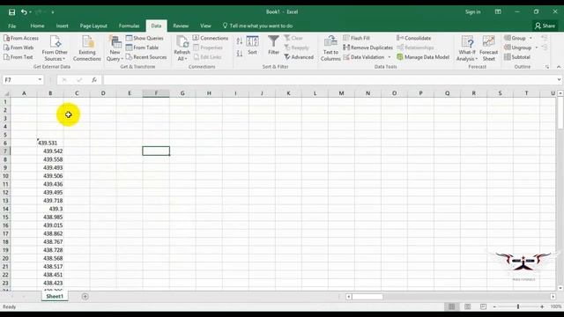Switch to Page Layout view icon
564x317 pixels.
coord(468,306)
